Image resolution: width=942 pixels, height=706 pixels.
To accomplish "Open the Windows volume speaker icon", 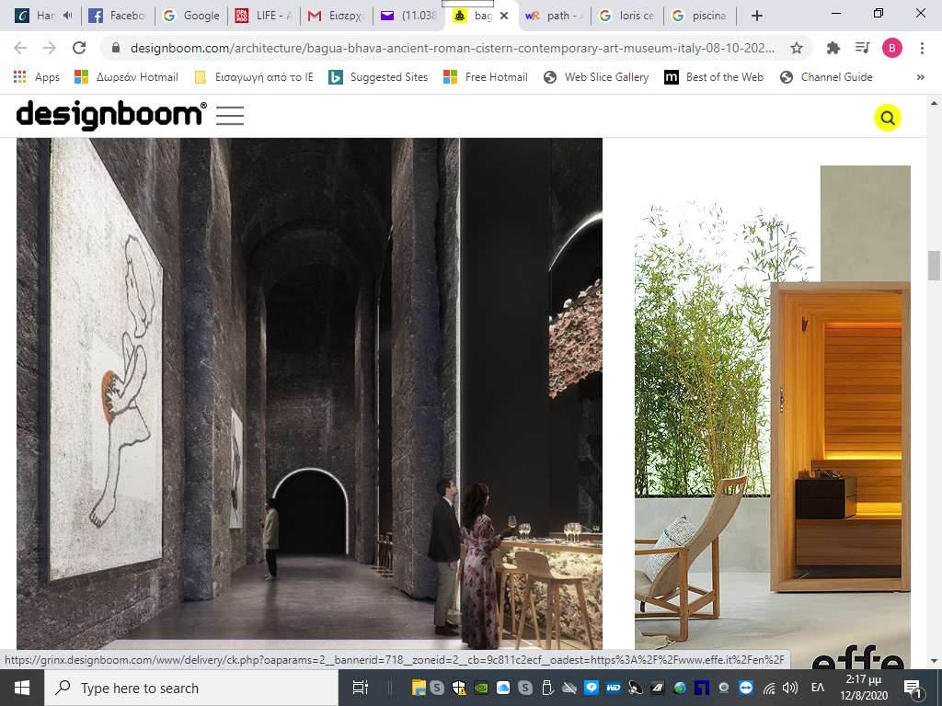I will point(789,688).
